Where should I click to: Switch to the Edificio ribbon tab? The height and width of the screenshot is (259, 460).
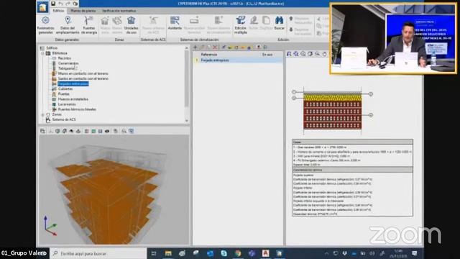(x=58, y=11)
